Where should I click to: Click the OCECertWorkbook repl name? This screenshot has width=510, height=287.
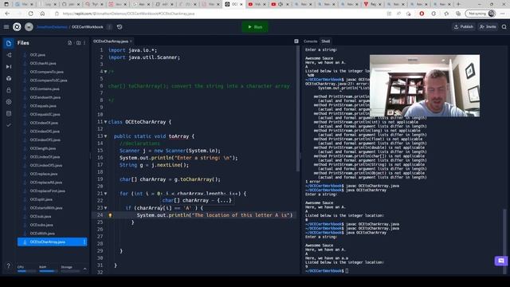click(x=88, y=27)
